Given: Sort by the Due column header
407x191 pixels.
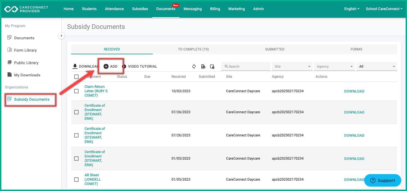Looking at the screenshot, I should (147, 77).
